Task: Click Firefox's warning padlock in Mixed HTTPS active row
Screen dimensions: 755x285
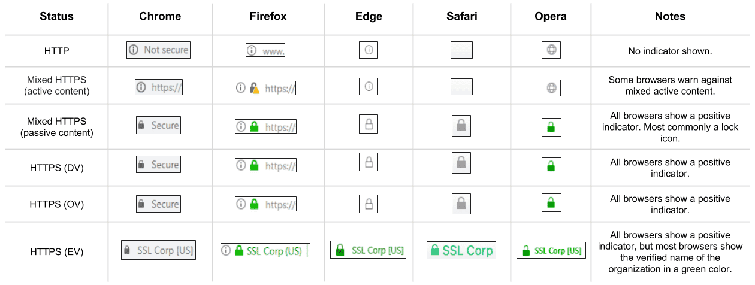Action: tap(255, 88)
